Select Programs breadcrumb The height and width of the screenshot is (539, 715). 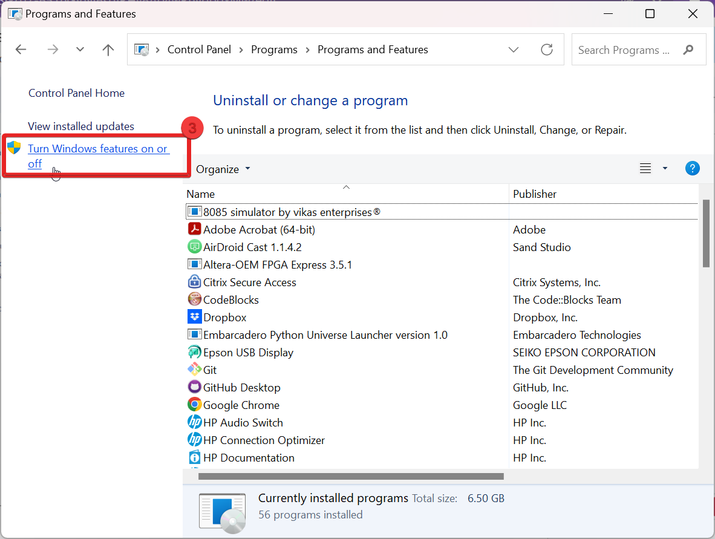tap(274, 49)
